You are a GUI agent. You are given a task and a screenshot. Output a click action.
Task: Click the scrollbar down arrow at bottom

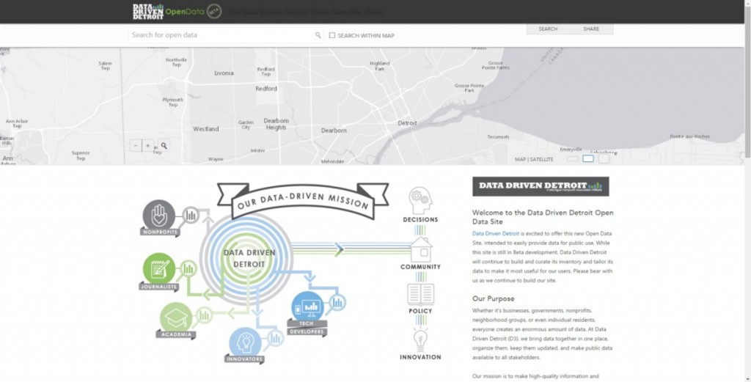pyautogui.click(x=747, y=378)
